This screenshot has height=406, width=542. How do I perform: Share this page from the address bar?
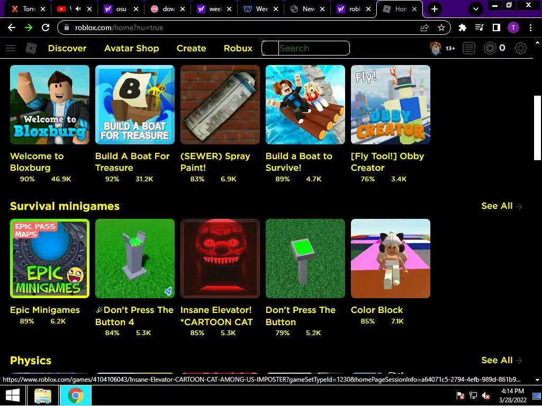424,27
